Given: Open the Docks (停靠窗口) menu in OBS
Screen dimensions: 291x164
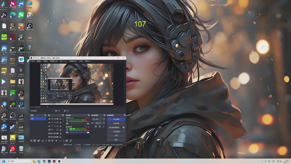Looking at the screenshot, I should (54, 61).
